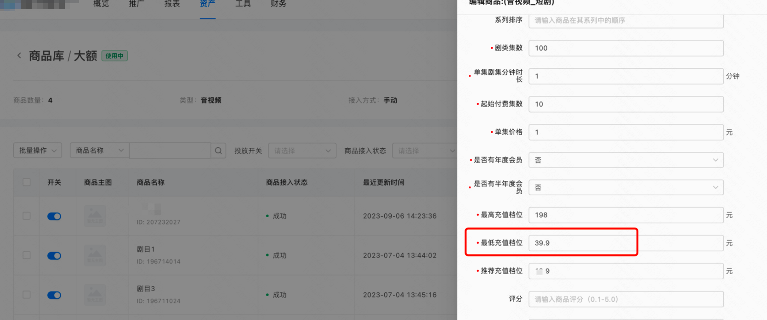
Task: Click the 使用中 status badge
Action: [x=114, y=56]
